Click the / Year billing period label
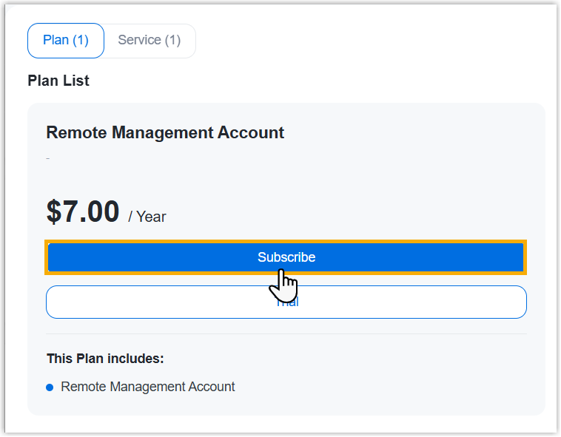 pyautogui.click(x=147, y=217)
